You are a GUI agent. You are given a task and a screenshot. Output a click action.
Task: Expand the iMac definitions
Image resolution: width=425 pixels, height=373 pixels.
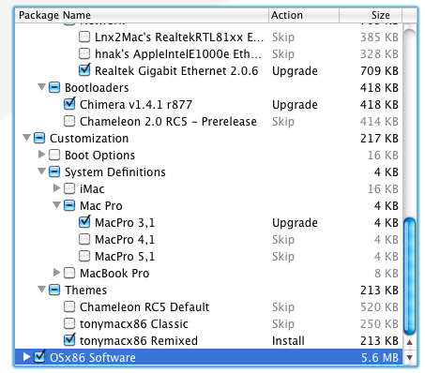tap(56, 188)
